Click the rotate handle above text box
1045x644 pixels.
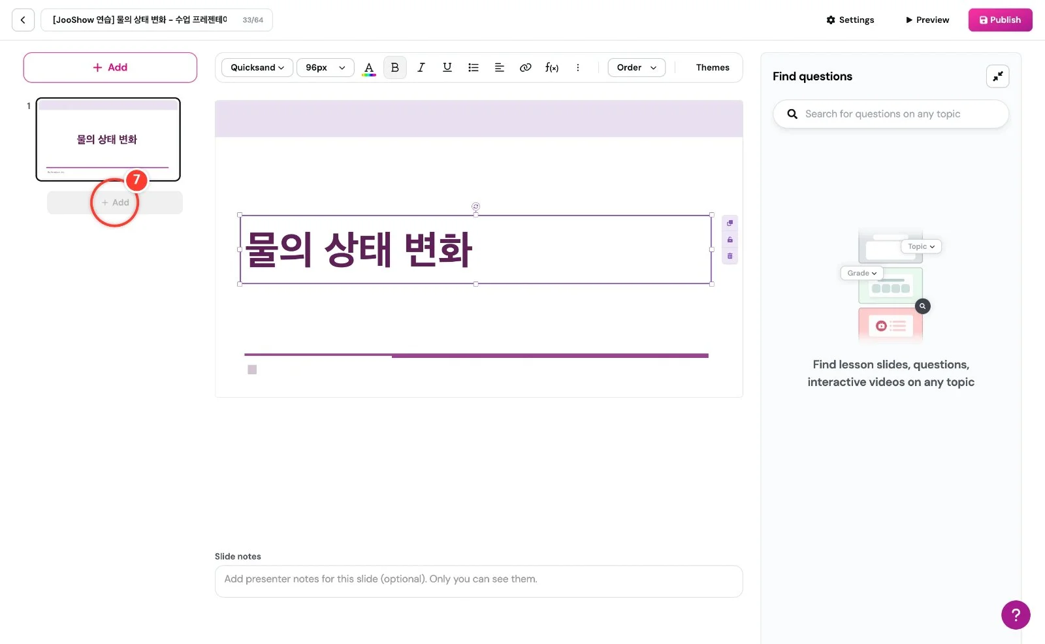pyautogui.click(x=475, y=206)
